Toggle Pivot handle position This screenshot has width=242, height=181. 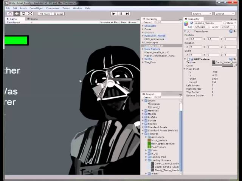tap(45, 14)
